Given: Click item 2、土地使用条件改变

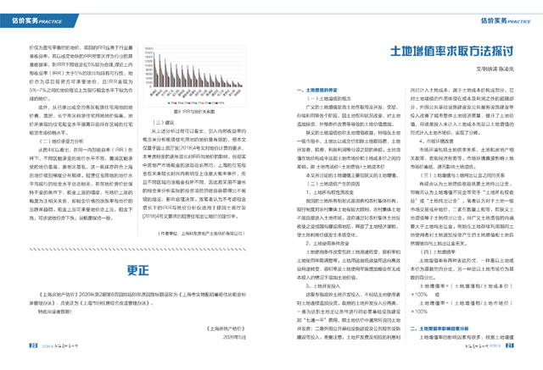Looking at the screenshot, I should click(x=327, y=244).
